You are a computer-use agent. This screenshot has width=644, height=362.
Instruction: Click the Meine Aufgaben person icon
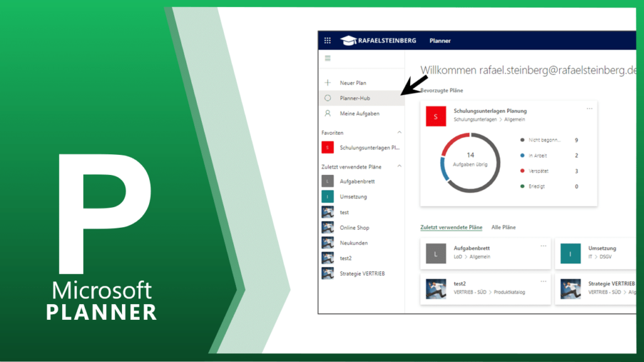point(327,114)
